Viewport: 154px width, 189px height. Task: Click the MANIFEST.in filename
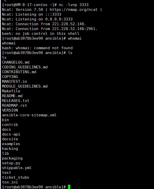coord(14,82)
